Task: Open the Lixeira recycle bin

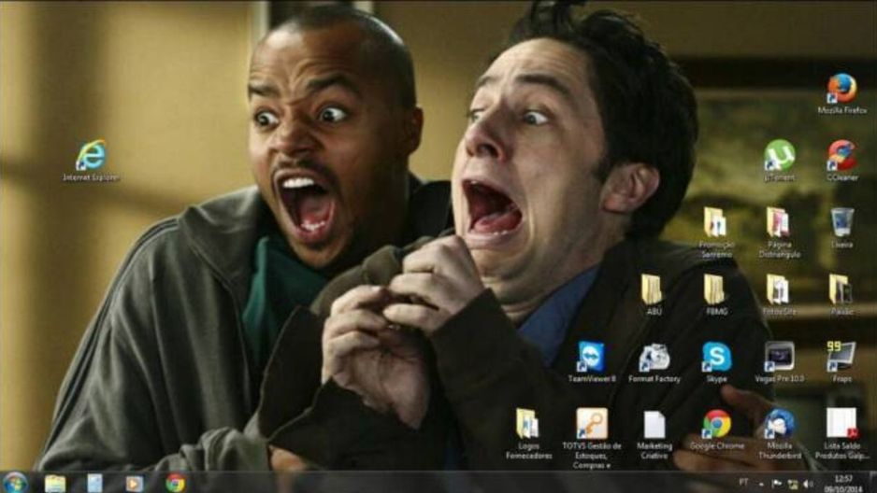Action: (841, 223)
